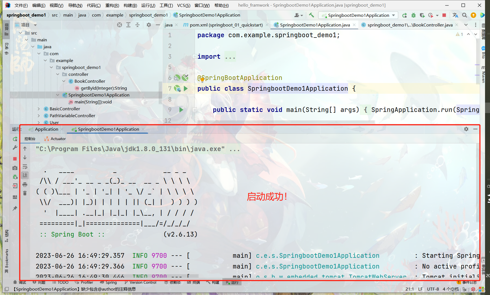Image resolution: width=490 pixels, height=295 pixels.
Task: Click the Profiler run icon in the top toolbar
Action: click(431, 15)
